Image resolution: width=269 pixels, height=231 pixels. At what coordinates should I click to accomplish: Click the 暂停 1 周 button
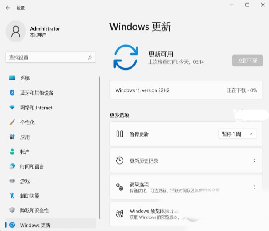pyautogui.click(x=231, y=134)
